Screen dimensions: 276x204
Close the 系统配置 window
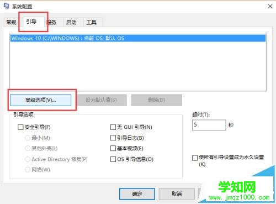pyautogui.click(x=270, y=7)
